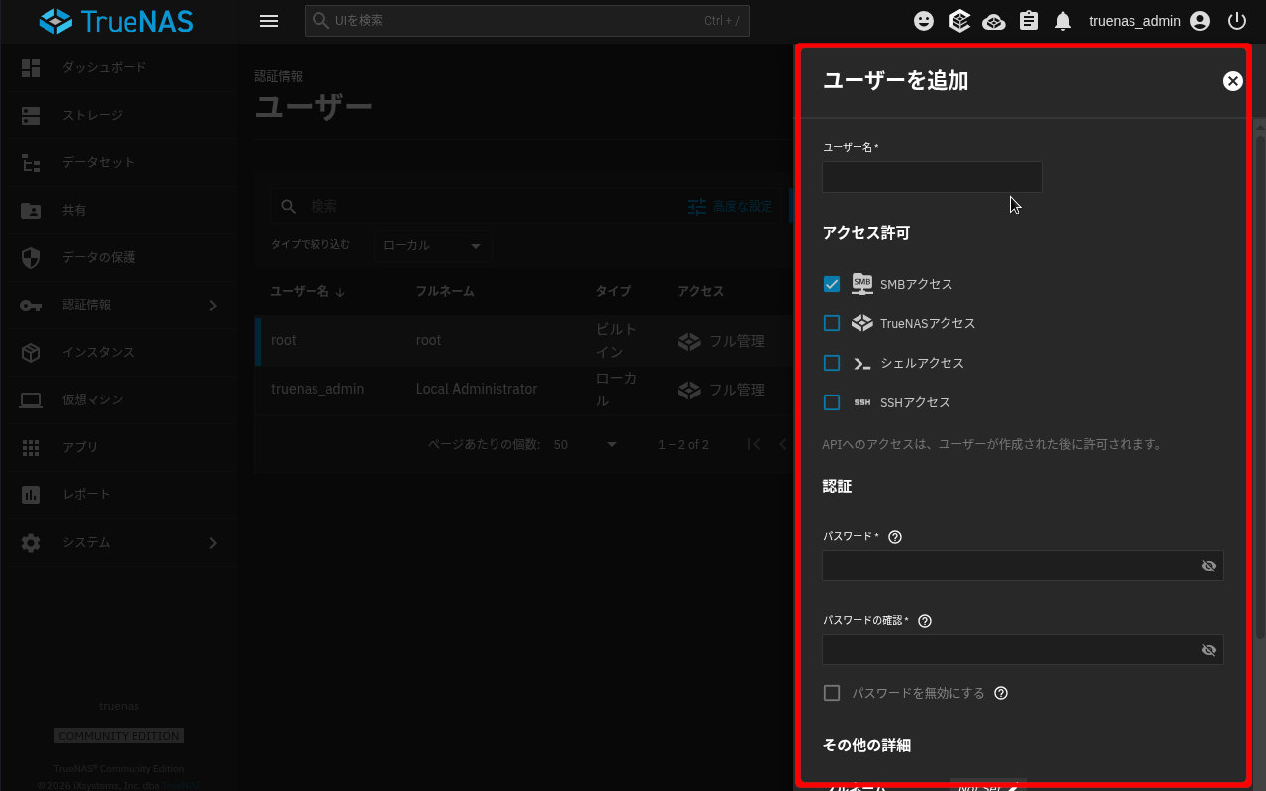
Task: Open the jobs clipboard icon
Action: tap(1029, 21)
